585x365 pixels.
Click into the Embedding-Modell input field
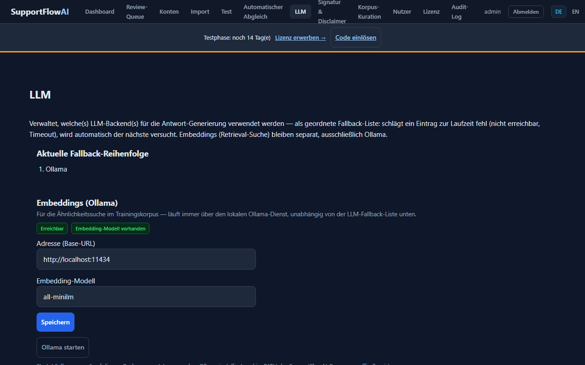(146, 297)
